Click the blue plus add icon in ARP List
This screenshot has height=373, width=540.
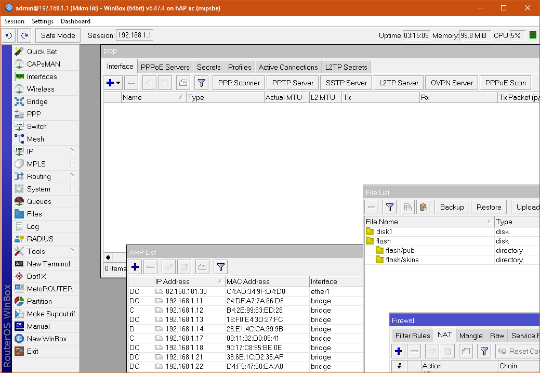(135, 267)
